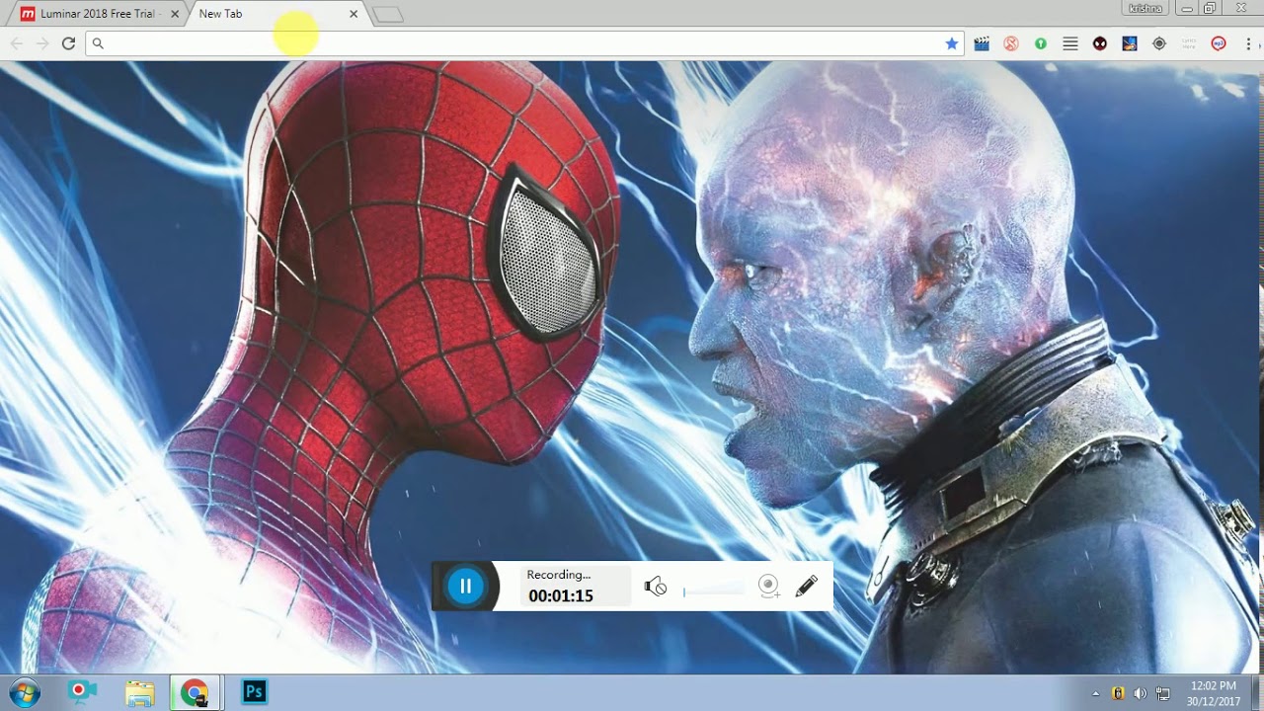Open the clock showing 12:02 PM

coord(1214,693)
